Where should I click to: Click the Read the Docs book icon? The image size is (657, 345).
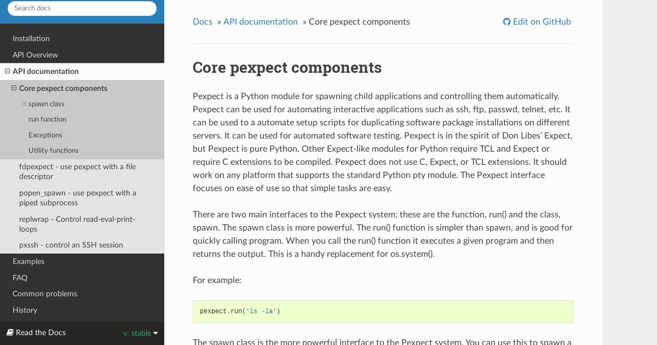tap(10, 332)
